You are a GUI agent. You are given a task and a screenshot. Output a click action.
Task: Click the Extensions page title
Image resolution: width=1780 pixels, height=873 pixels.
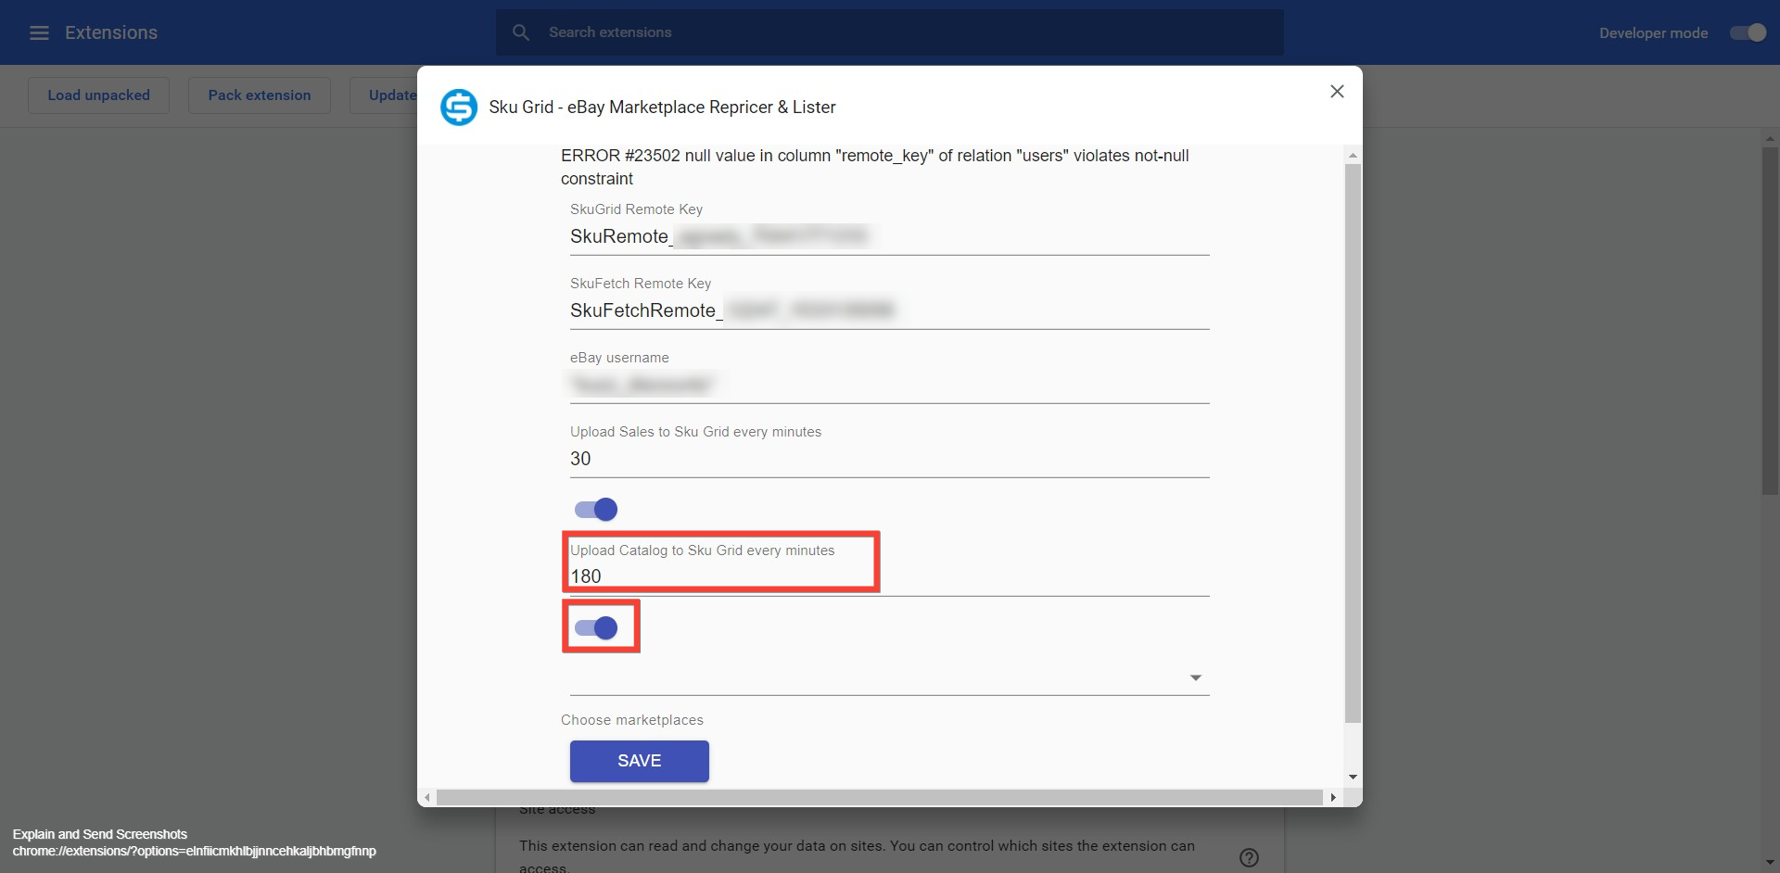click(x=111, y=32)
